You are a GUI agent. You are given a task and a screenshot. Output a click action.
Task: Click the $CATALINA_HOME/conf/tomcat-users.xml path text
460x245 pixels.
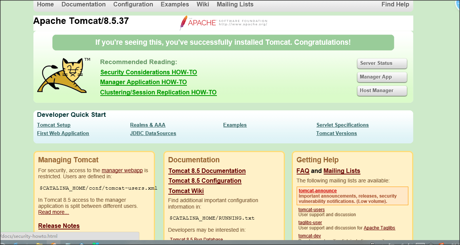click(x=98, y=188)
